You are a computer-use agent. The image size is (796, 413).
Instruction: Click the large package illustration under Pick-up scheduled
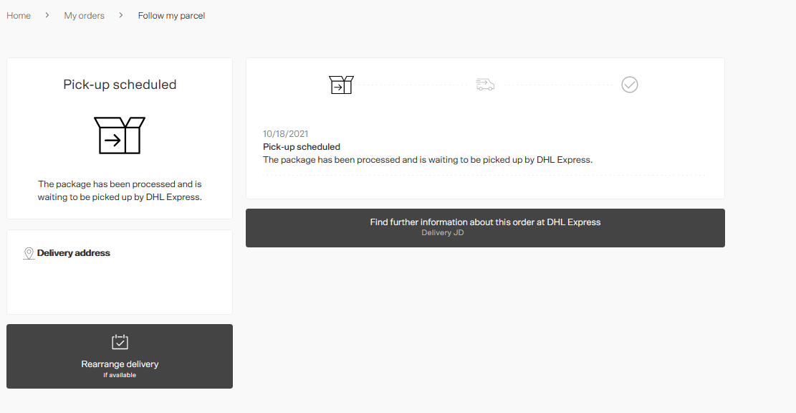(x=120, y=135)
